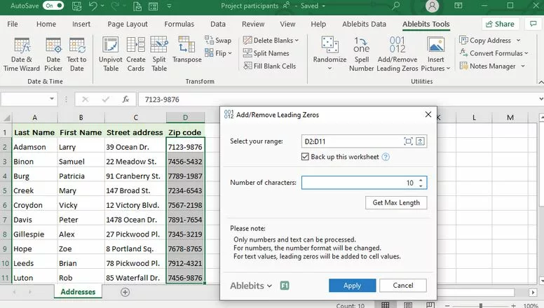Click the Insert Function fx icon

click(x=125, y=99)
